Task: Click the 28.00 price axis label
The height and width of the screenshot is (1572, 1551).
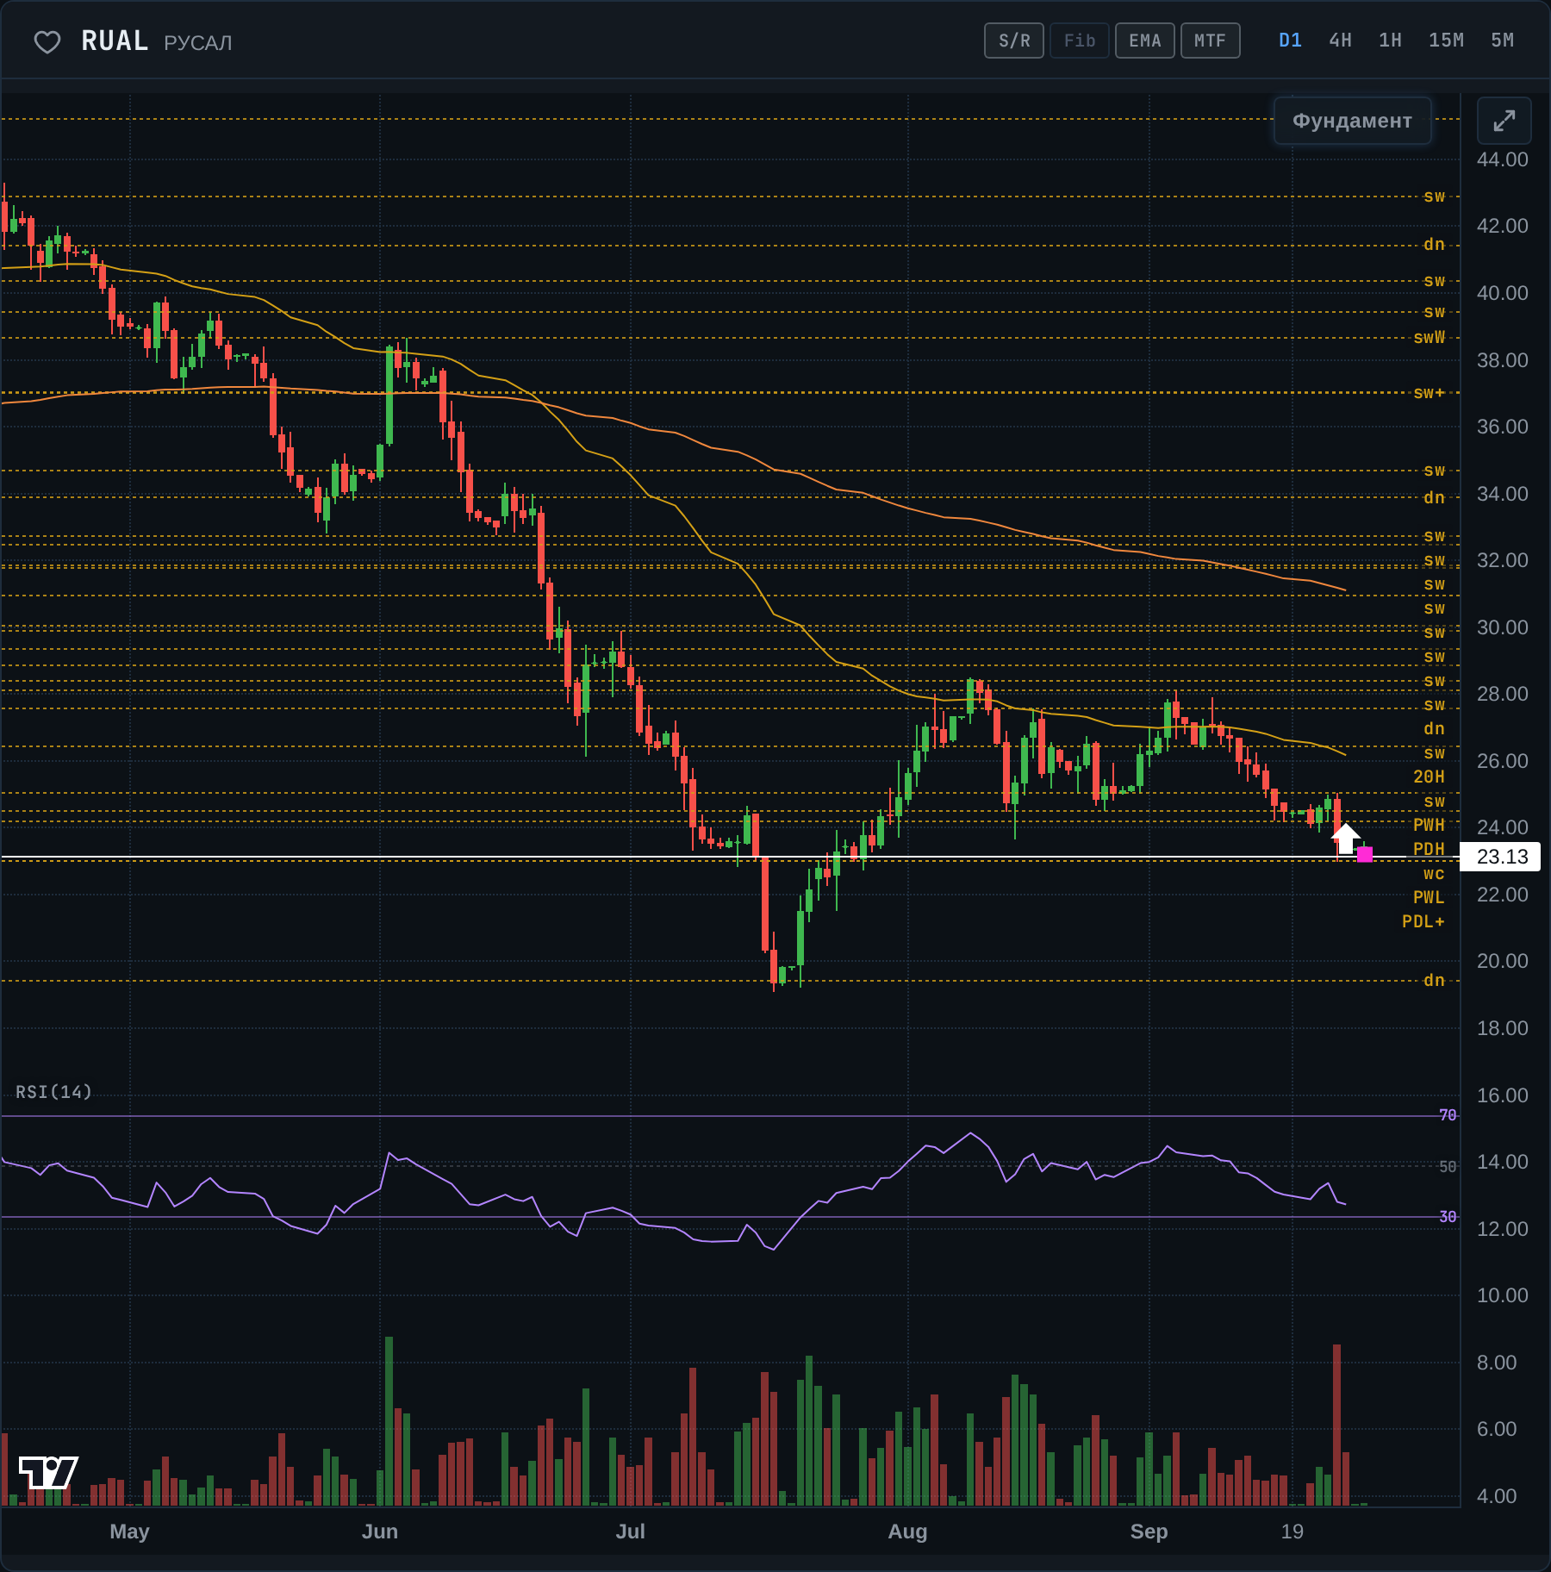Action: click(1502, 694)
